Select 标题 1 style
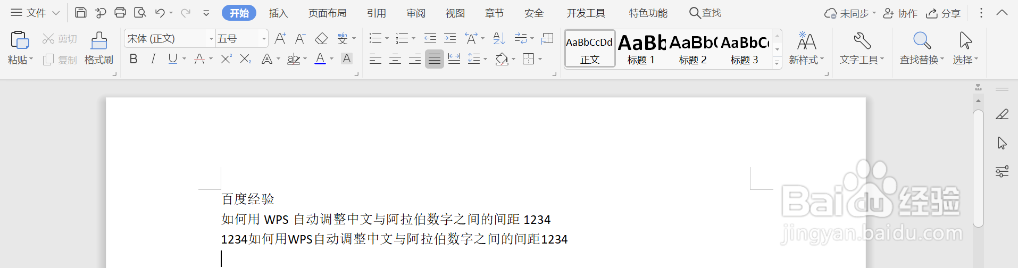 (641, 49)
